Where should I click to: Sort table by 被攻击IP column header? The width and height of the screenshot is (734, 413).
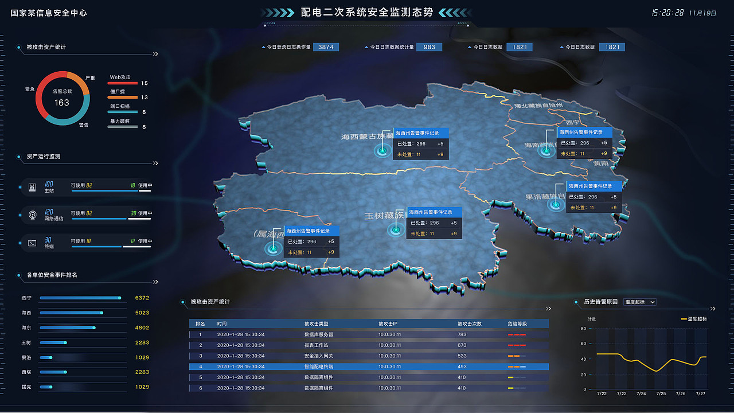point(388,324)
